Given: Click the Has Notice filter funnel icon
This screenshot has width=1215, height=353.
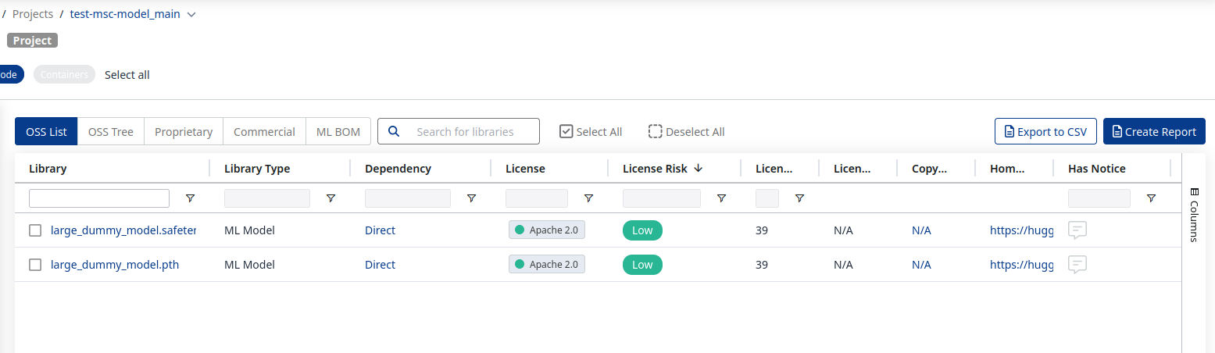Looking at the screenshot, I should [1151, 198].
